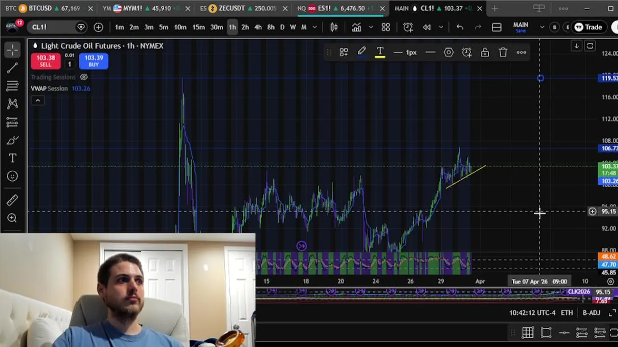Select the text annotation tool in sidebar
The width and height of the screenshot is (618, 347).
point(13,158)
